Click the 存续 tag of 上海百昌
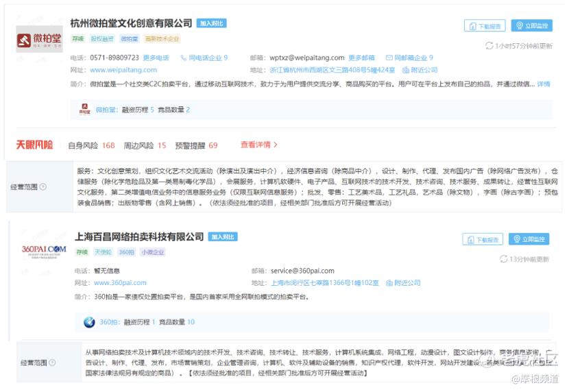Viewport: 569px width, 392px height. pos(82,252)
